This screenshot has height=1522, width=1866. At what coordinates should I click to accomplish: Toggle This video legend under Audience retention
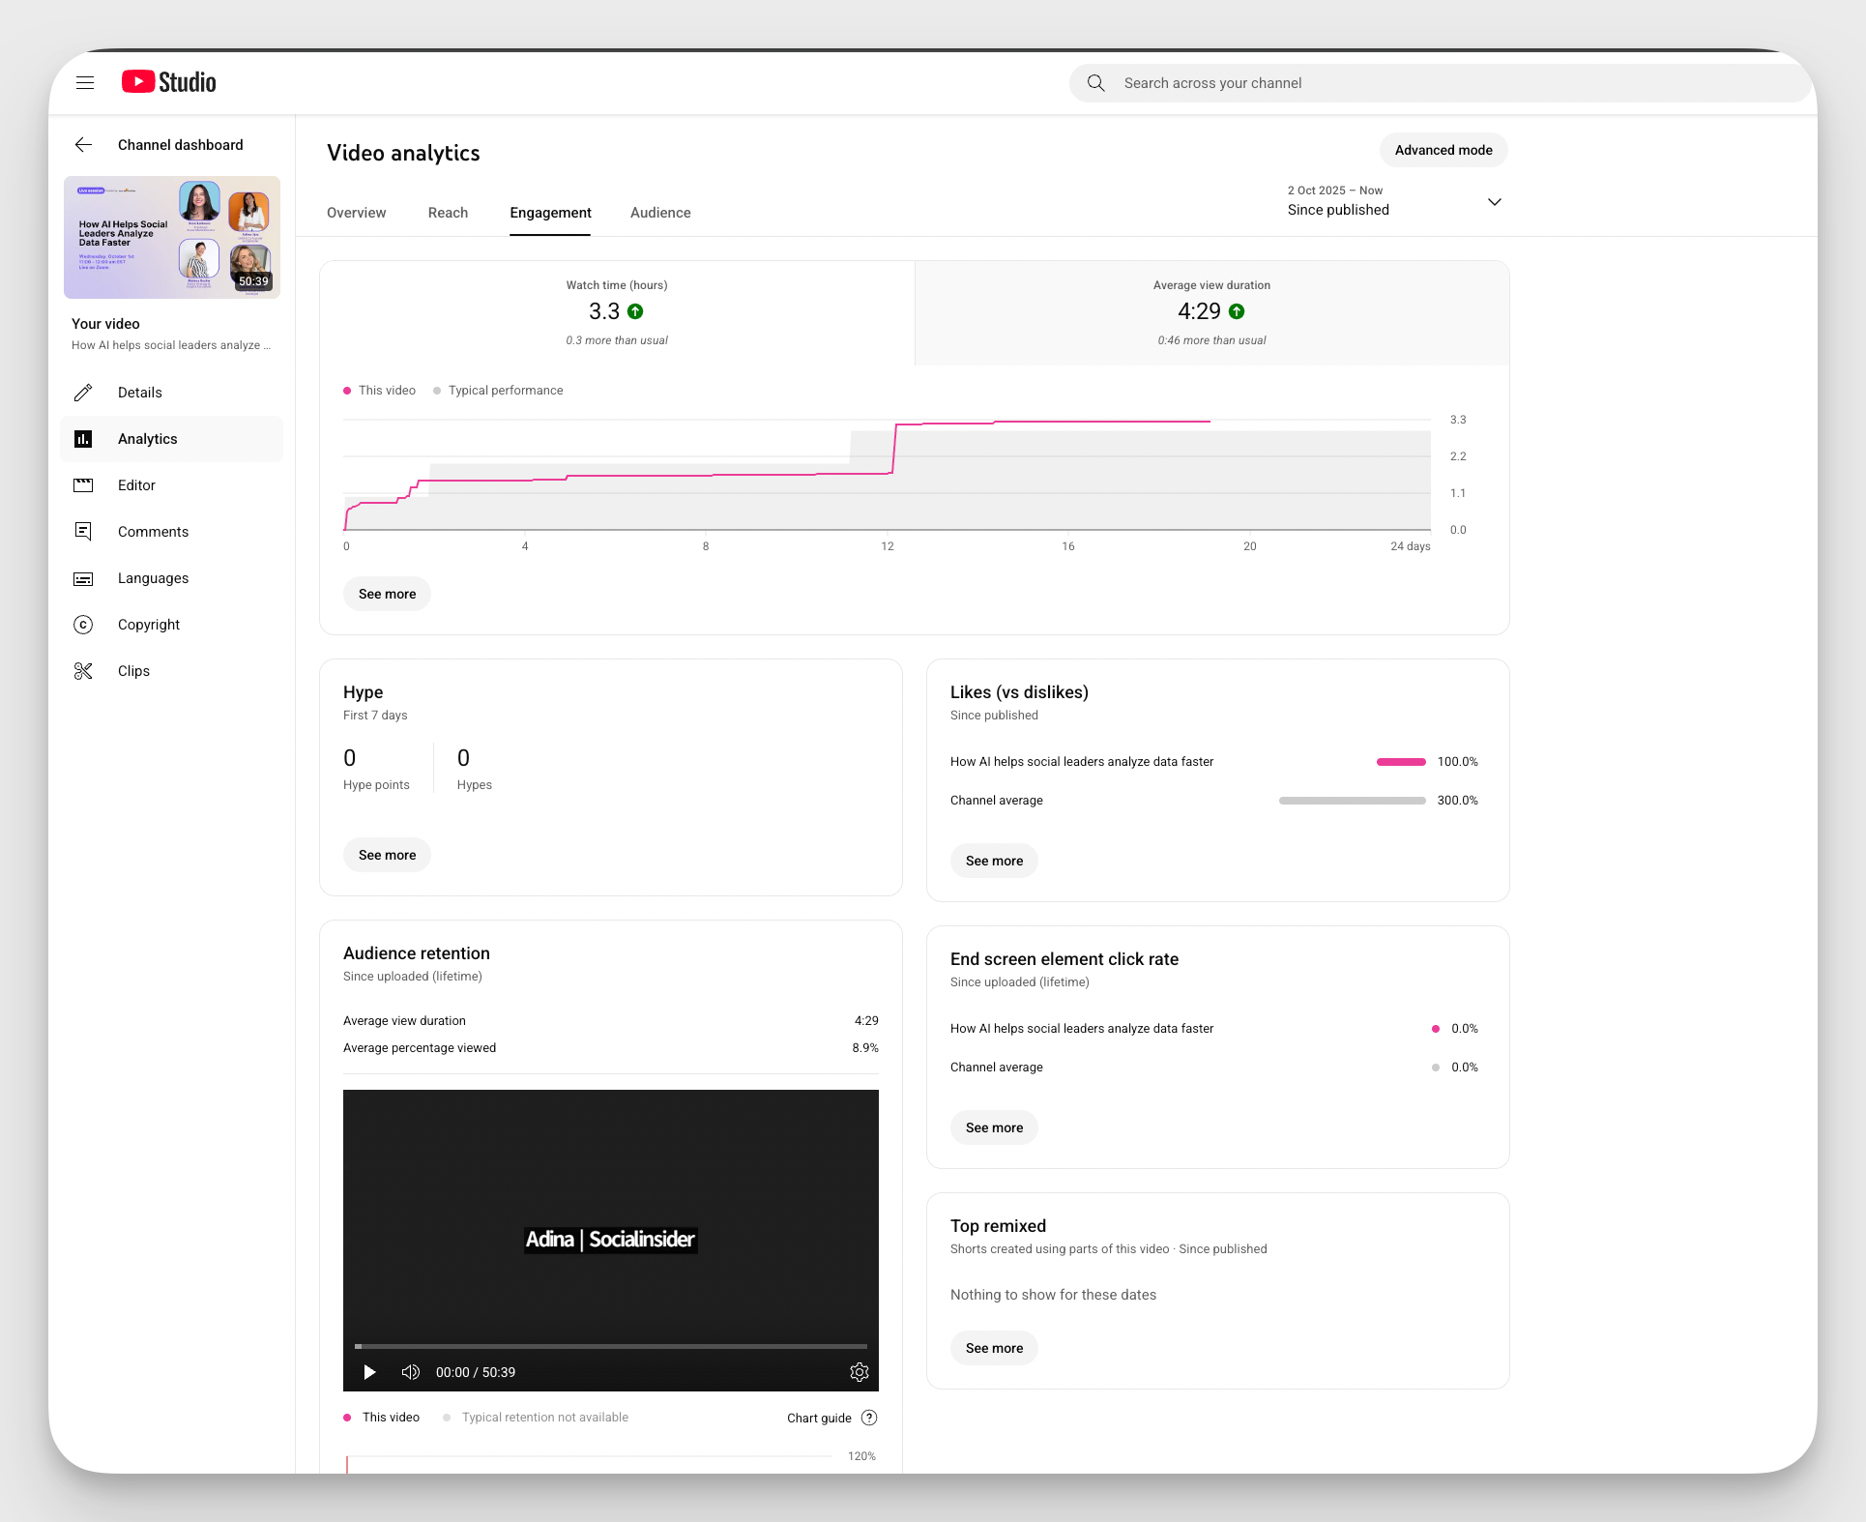(382, 1418)
